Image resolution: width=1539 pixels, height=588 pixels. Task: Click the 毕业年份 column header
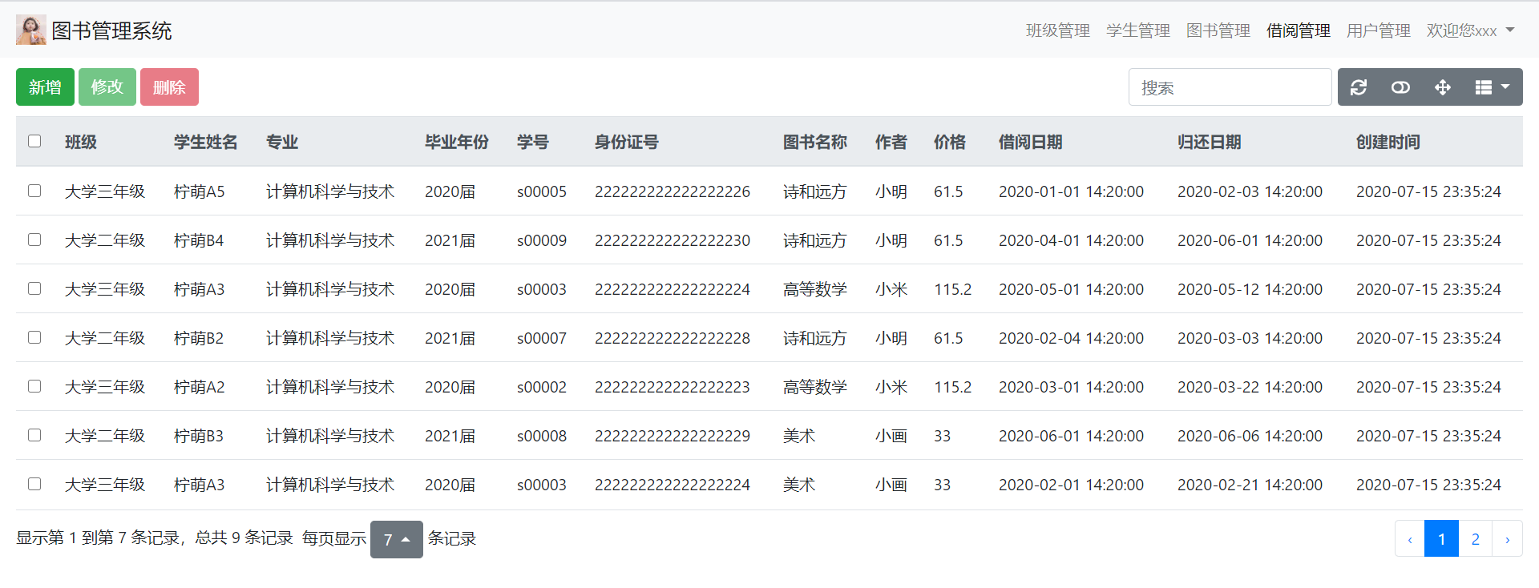[457, 142]
